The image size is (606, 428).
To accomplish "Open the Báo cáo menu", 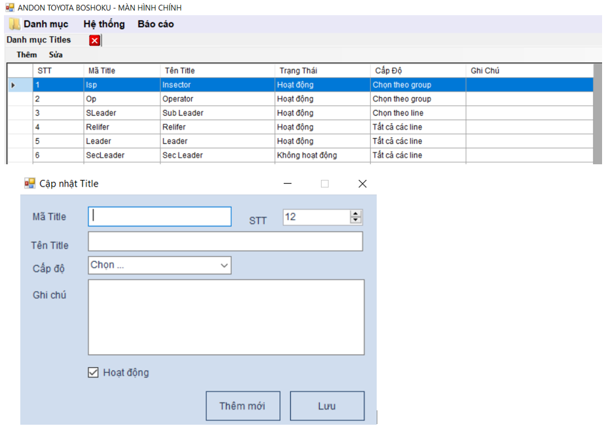I will pos(155,24).
